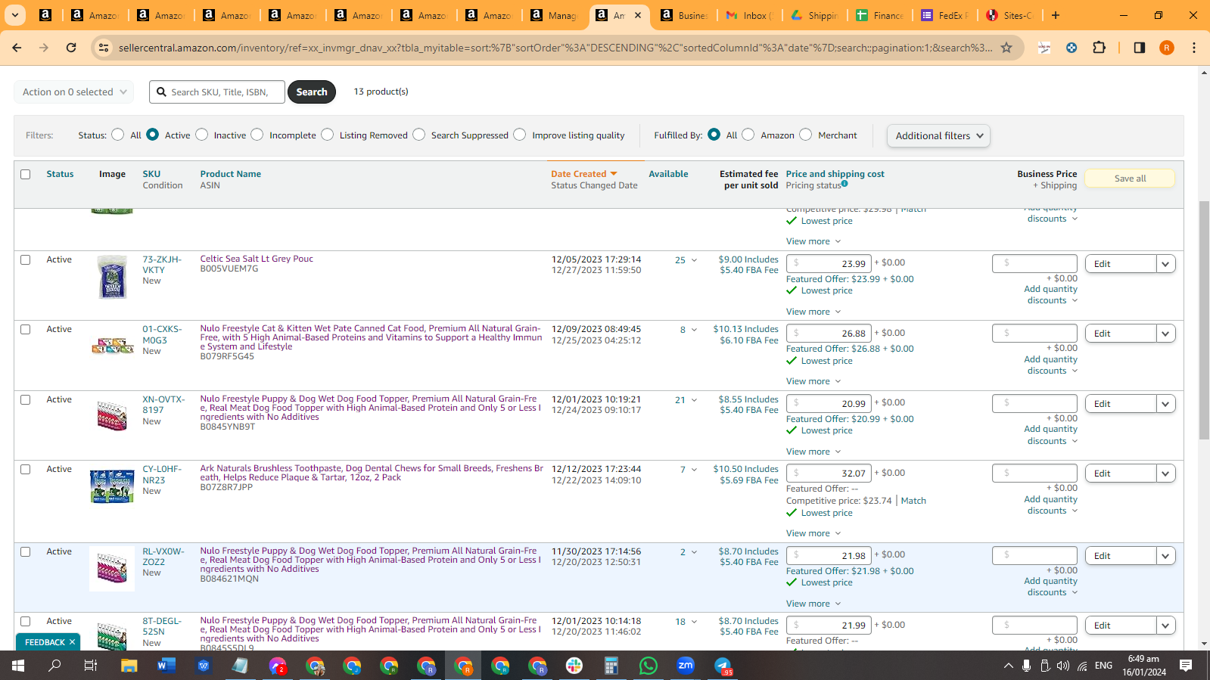This screenshot has width=1210, height=680.
Task: Open File Explorer from the taskbar
Action: point(129,666)
